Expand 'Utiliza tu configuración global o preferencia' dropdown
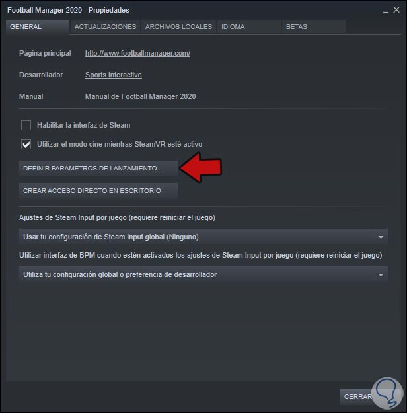Image resolution: width=407 pixels, height=413 pixels. (x=203, y=274)
